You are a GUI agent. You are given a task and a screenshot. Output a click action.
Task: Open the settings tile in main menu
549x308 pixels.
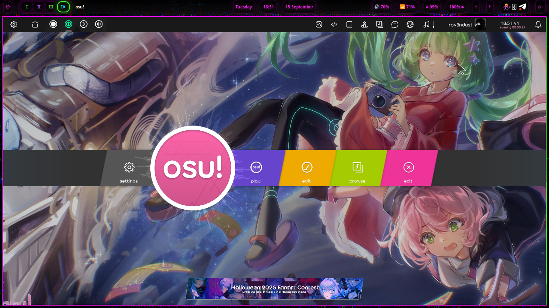tap(129, 168)
